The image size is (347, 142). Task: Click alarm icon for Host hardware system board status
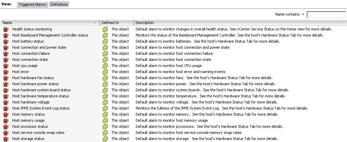coord(6,90)
